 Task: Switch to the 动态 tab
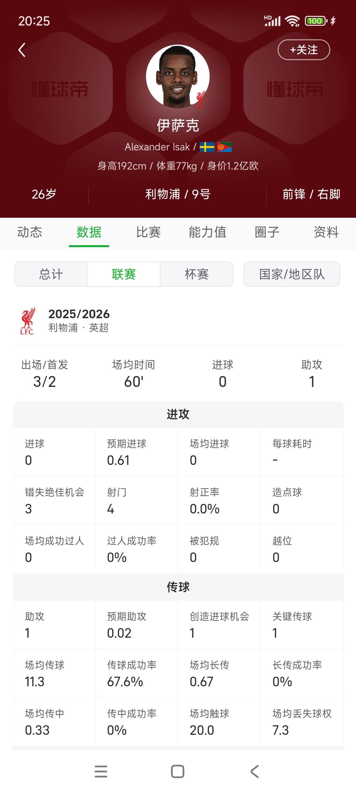tap(30, 232)
